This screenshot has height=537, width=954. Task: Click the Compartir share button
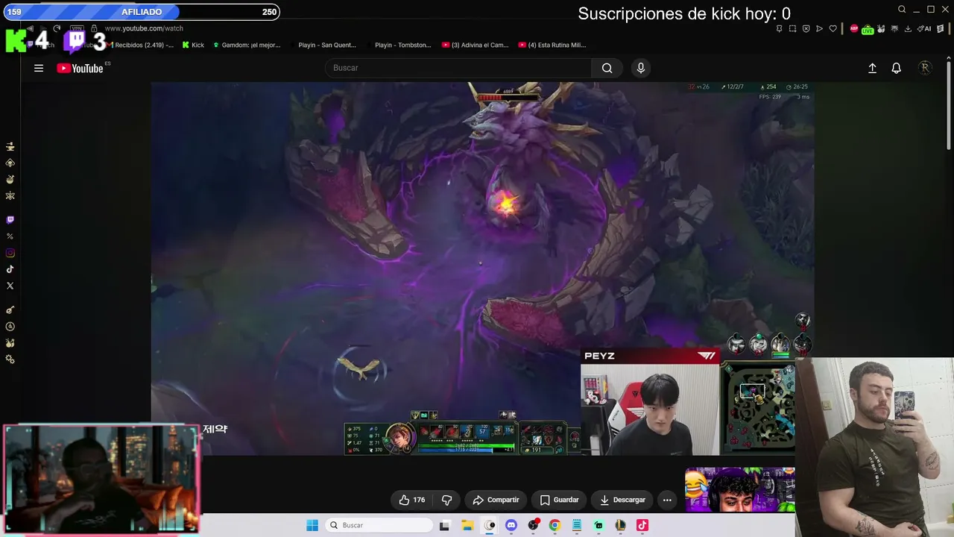[496, 500]
